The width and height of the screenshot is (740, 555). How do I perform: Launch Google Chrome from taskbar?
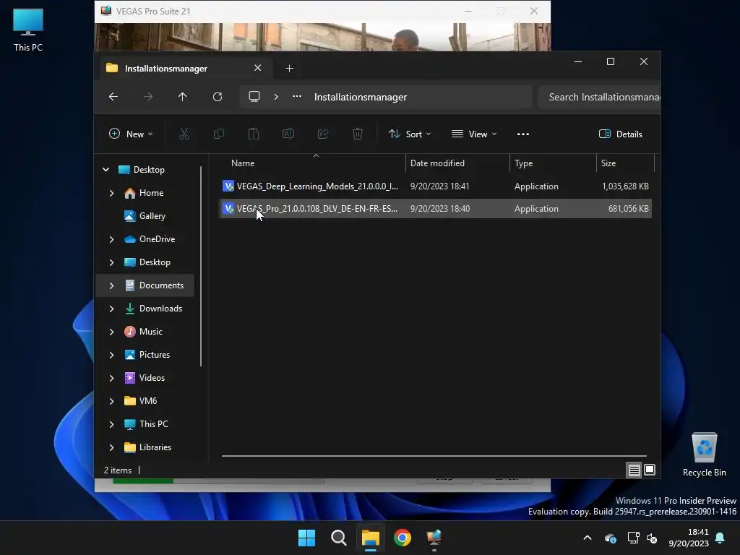[403, 538]
